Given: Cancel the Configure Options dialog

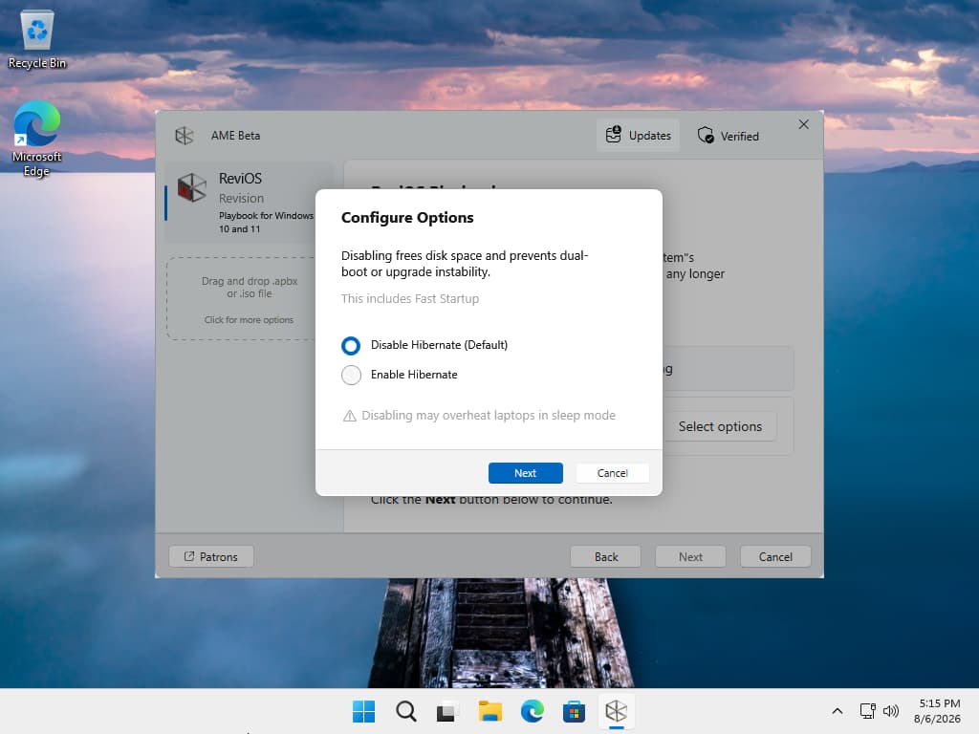Looking at the screenshot, I should point(612,473).
